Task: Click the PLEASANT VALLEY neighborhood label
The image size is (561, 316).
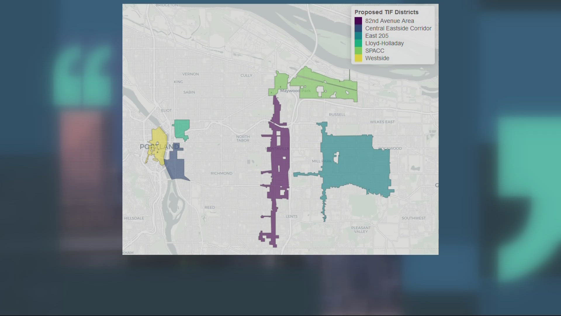Action: point(361,230)
